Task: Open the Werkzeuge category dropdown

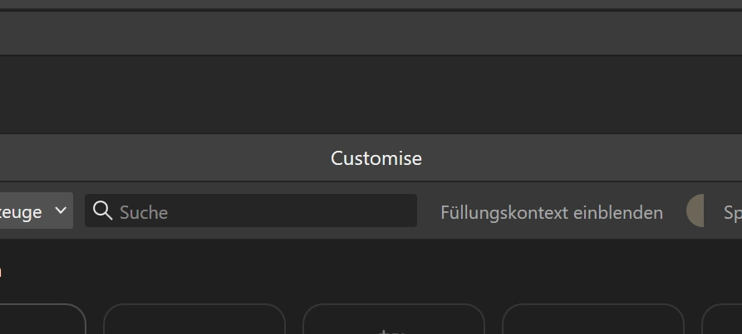Action: [x=33, y=211]
